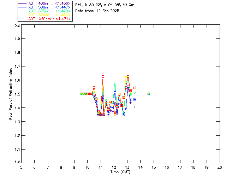Click the last purple plus marker near 1.4

coord(135,107)
